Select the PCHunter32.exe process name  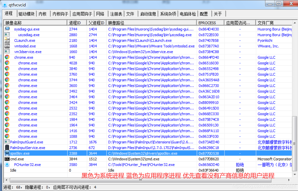[x=27, y=165]
